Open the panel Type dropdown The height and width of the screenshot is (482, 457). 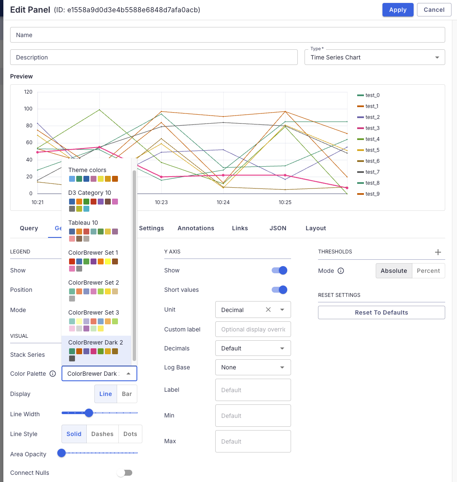click(375, 57)
